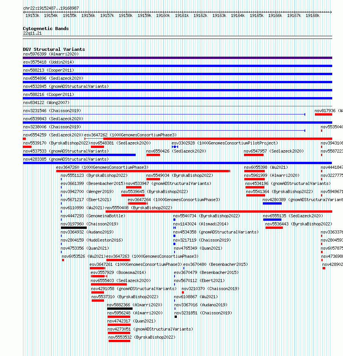The height and width of the screenshot is (356, 343).
Task: Click nsv5882366 (Almarri2020) label
Action: tap(135, 305)
